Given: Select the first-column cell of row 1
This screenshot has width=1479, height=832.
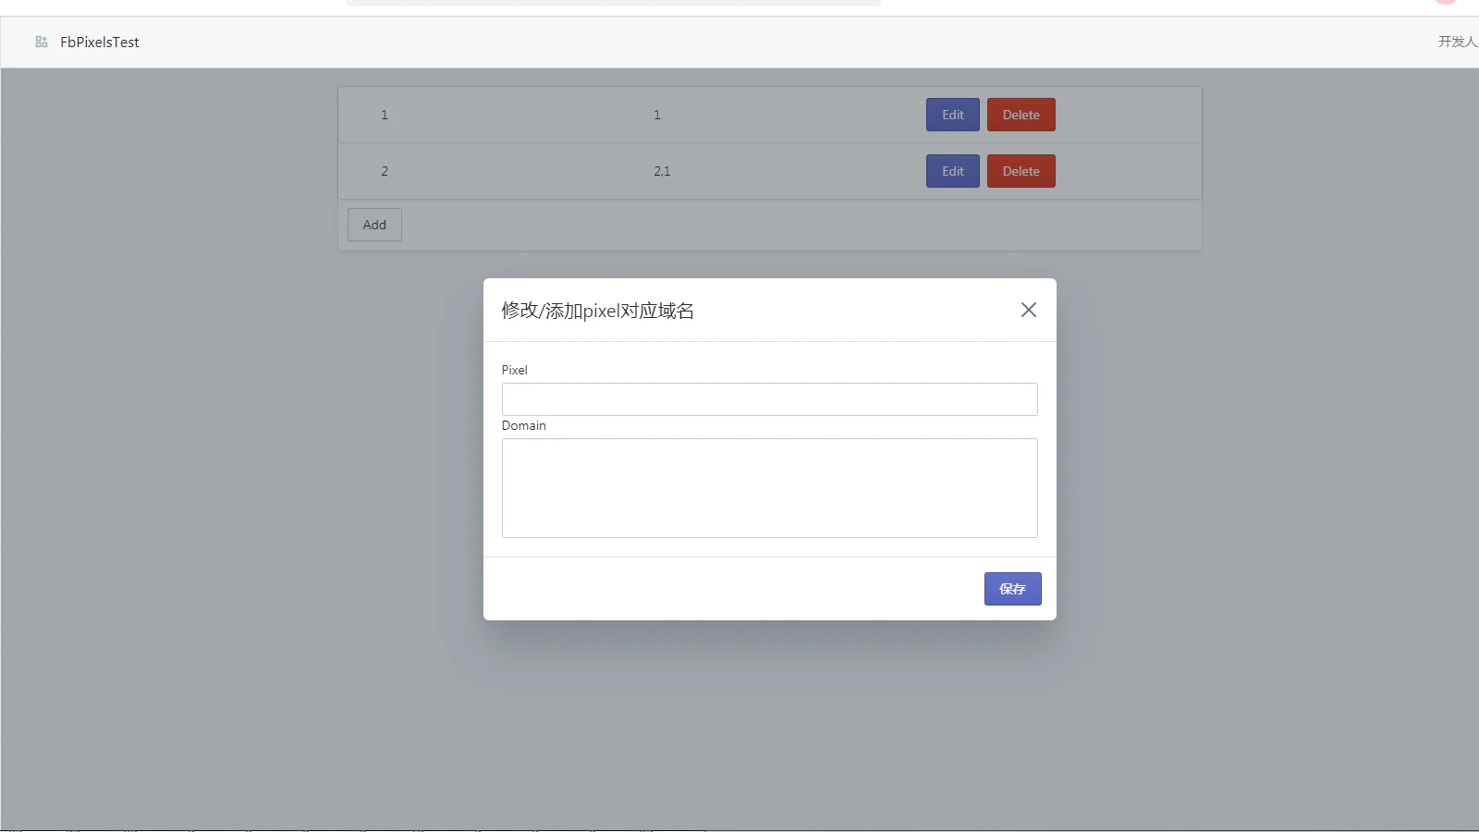Looking at the screenshot, I should click(385, 115).
